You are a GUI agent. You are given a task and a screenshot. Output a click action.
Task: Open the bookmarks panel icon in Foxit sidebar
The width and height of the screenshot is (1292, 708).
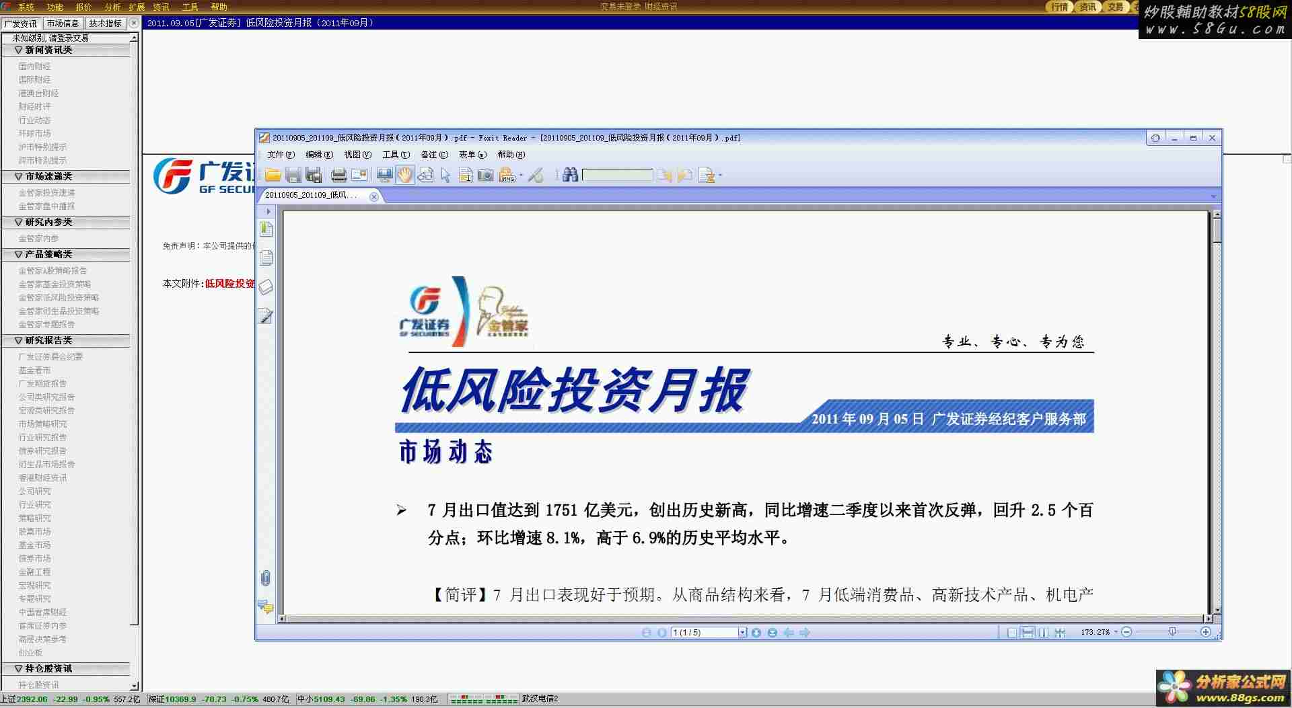(266, 229)
